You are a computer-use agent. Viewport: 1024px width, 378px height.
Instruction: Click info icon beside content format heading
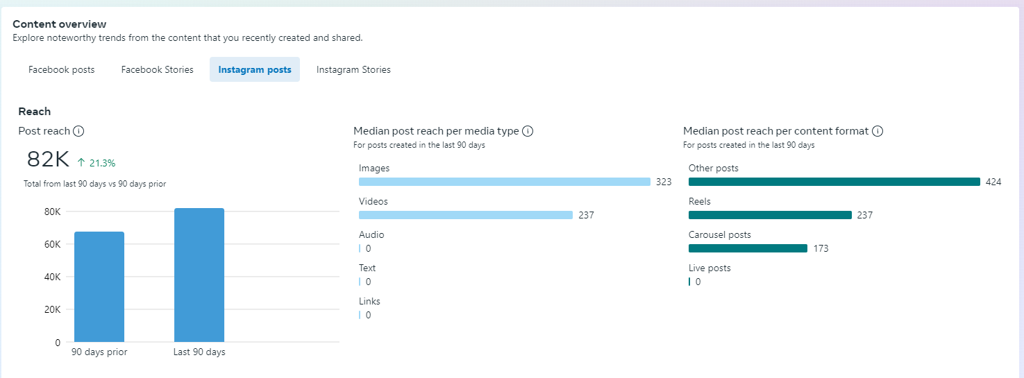click(878, 131)
